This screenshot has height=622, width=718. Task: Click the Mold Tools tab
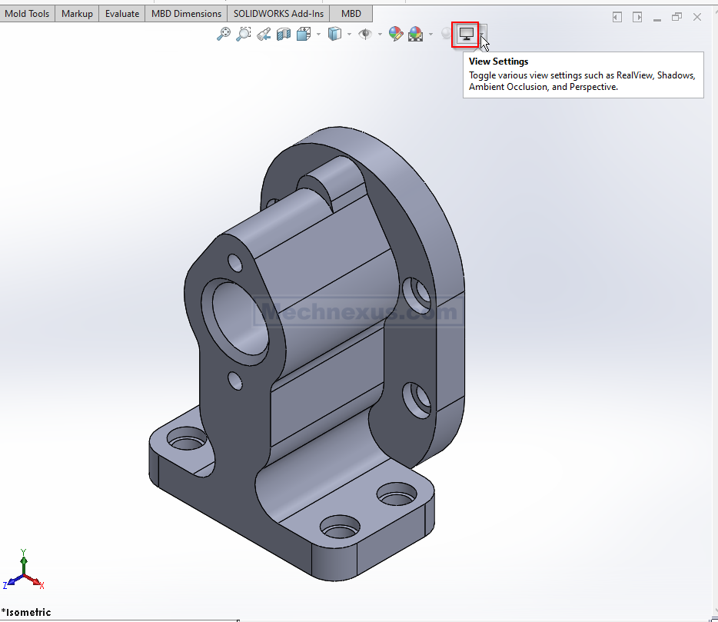(x=27, y=13)
